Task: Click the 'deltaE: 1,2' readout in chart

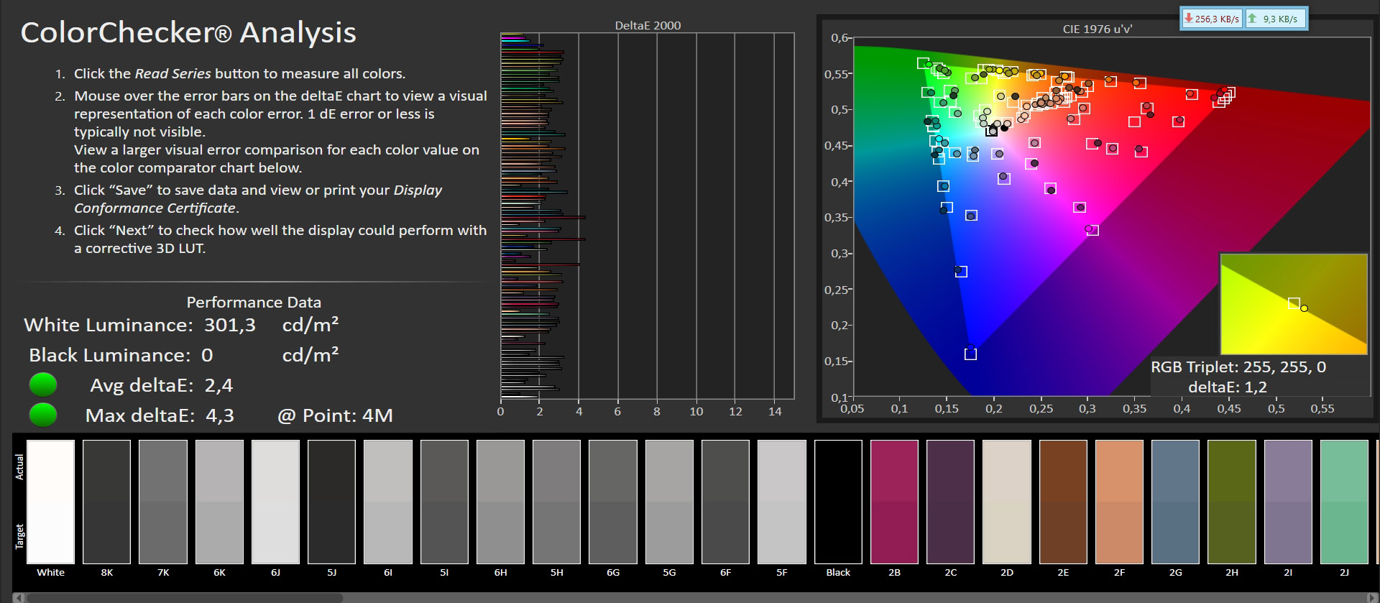Action: pyautogui.click(x=1228, y=387)
